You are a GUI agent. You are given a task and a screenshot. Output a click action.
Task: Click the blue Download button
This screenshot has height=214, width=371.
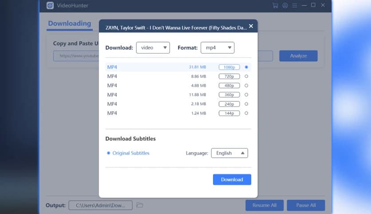tap(232, 180)
